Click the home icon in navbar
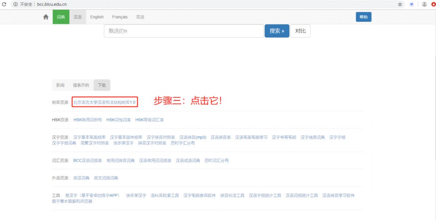 (46, 17)
